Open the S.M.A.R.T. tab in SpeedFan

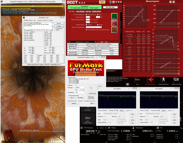click(x=45, y=20)
